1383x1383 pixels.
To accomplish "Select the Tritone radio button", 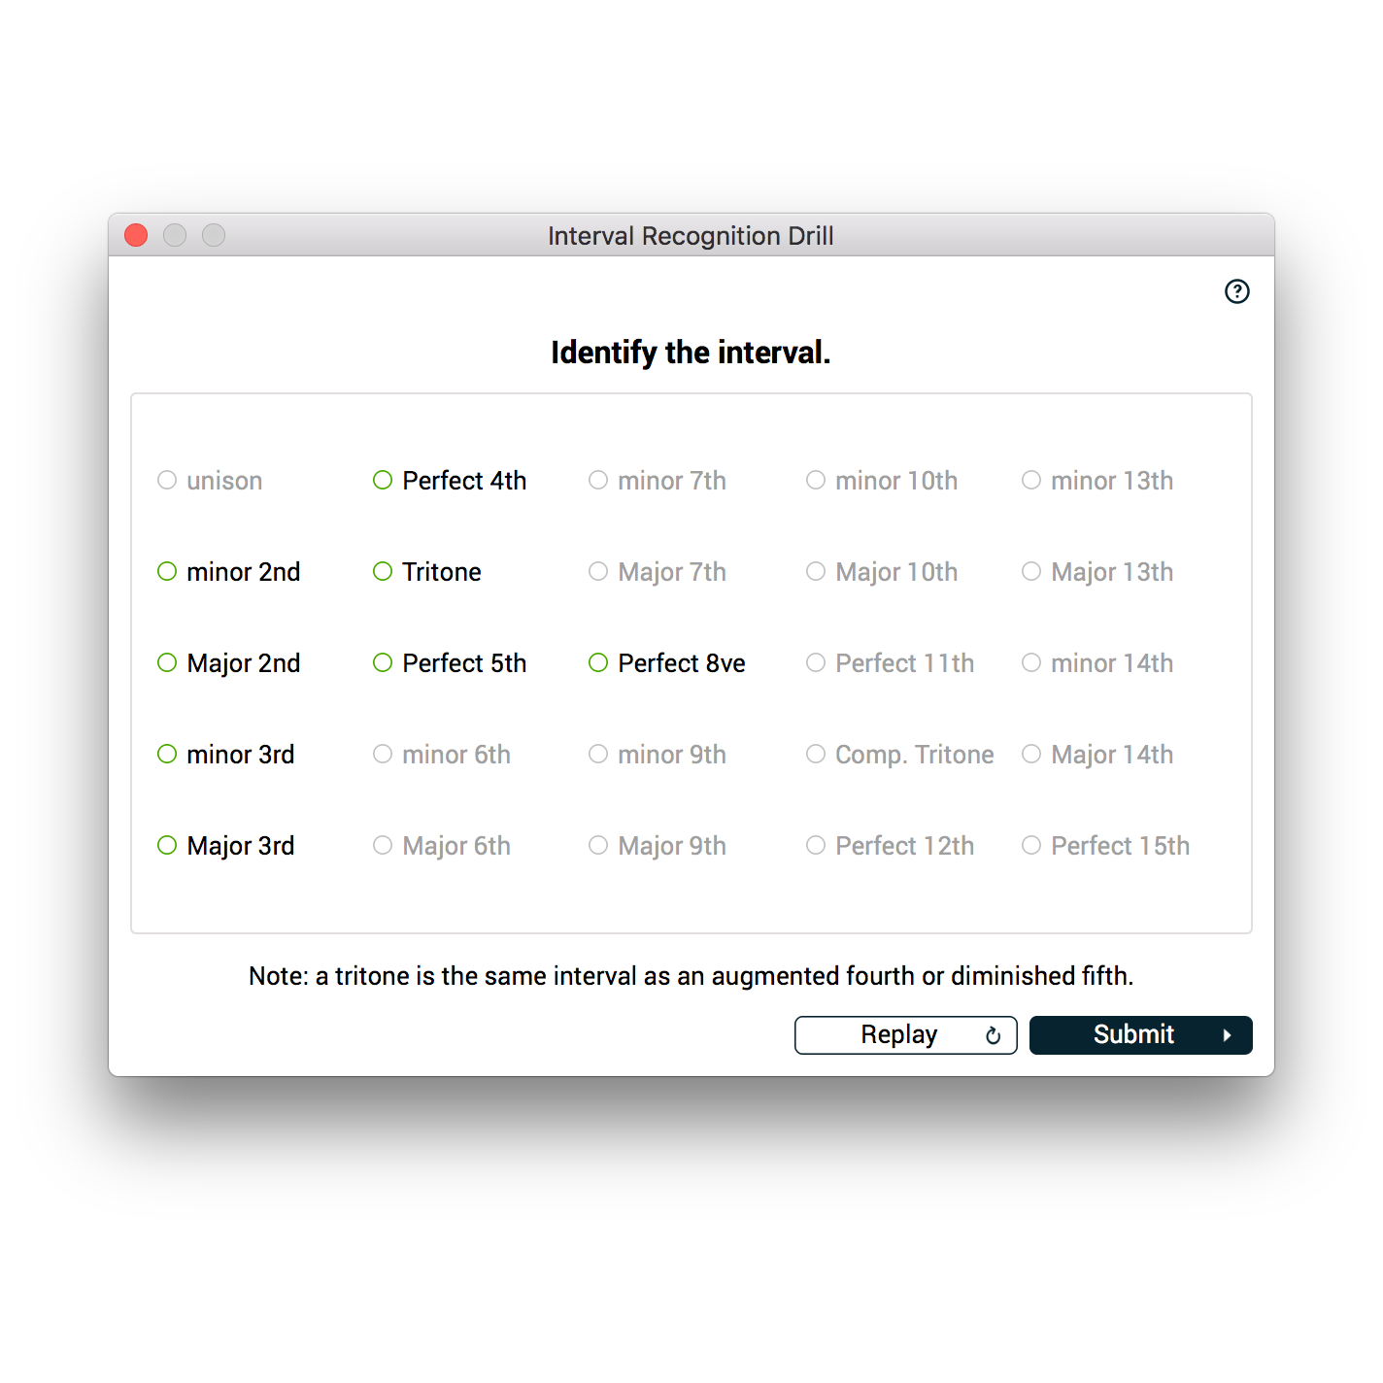I will (383, 572).
